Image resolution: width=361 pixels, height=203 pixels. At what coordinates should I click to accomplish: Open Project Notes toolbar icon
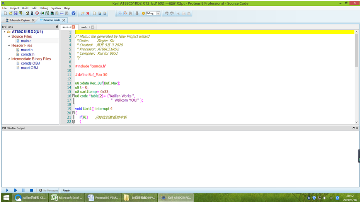point(67,13)
